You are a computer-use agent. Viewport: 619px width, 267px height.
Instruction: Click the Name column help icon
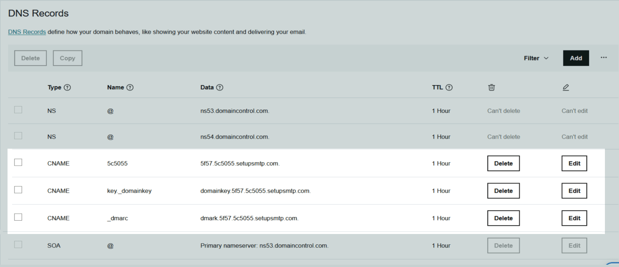click(130, 88)
